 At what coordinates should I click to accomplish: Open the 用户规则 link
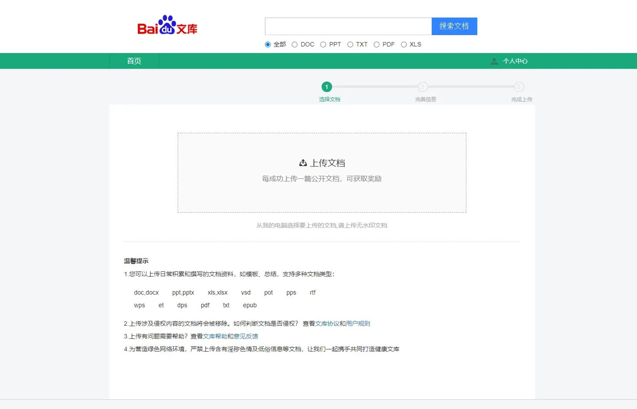pyautogui.click(x=358, y=324)
